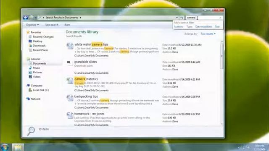Image resolution: width=269 pixels, height=151 pixels.
Task: Click the 10.5 KB size value
Action: tap(171, 49)
